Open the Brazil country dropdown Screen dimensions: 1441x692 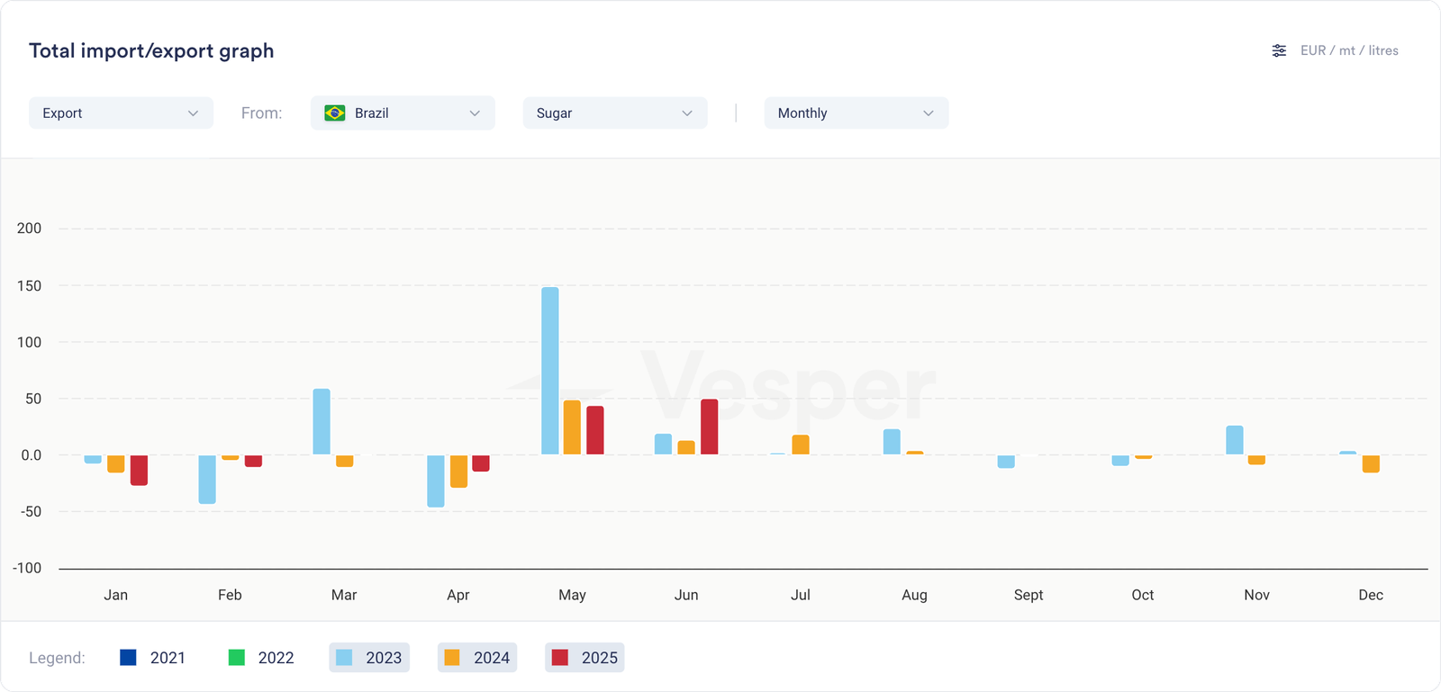403,113
